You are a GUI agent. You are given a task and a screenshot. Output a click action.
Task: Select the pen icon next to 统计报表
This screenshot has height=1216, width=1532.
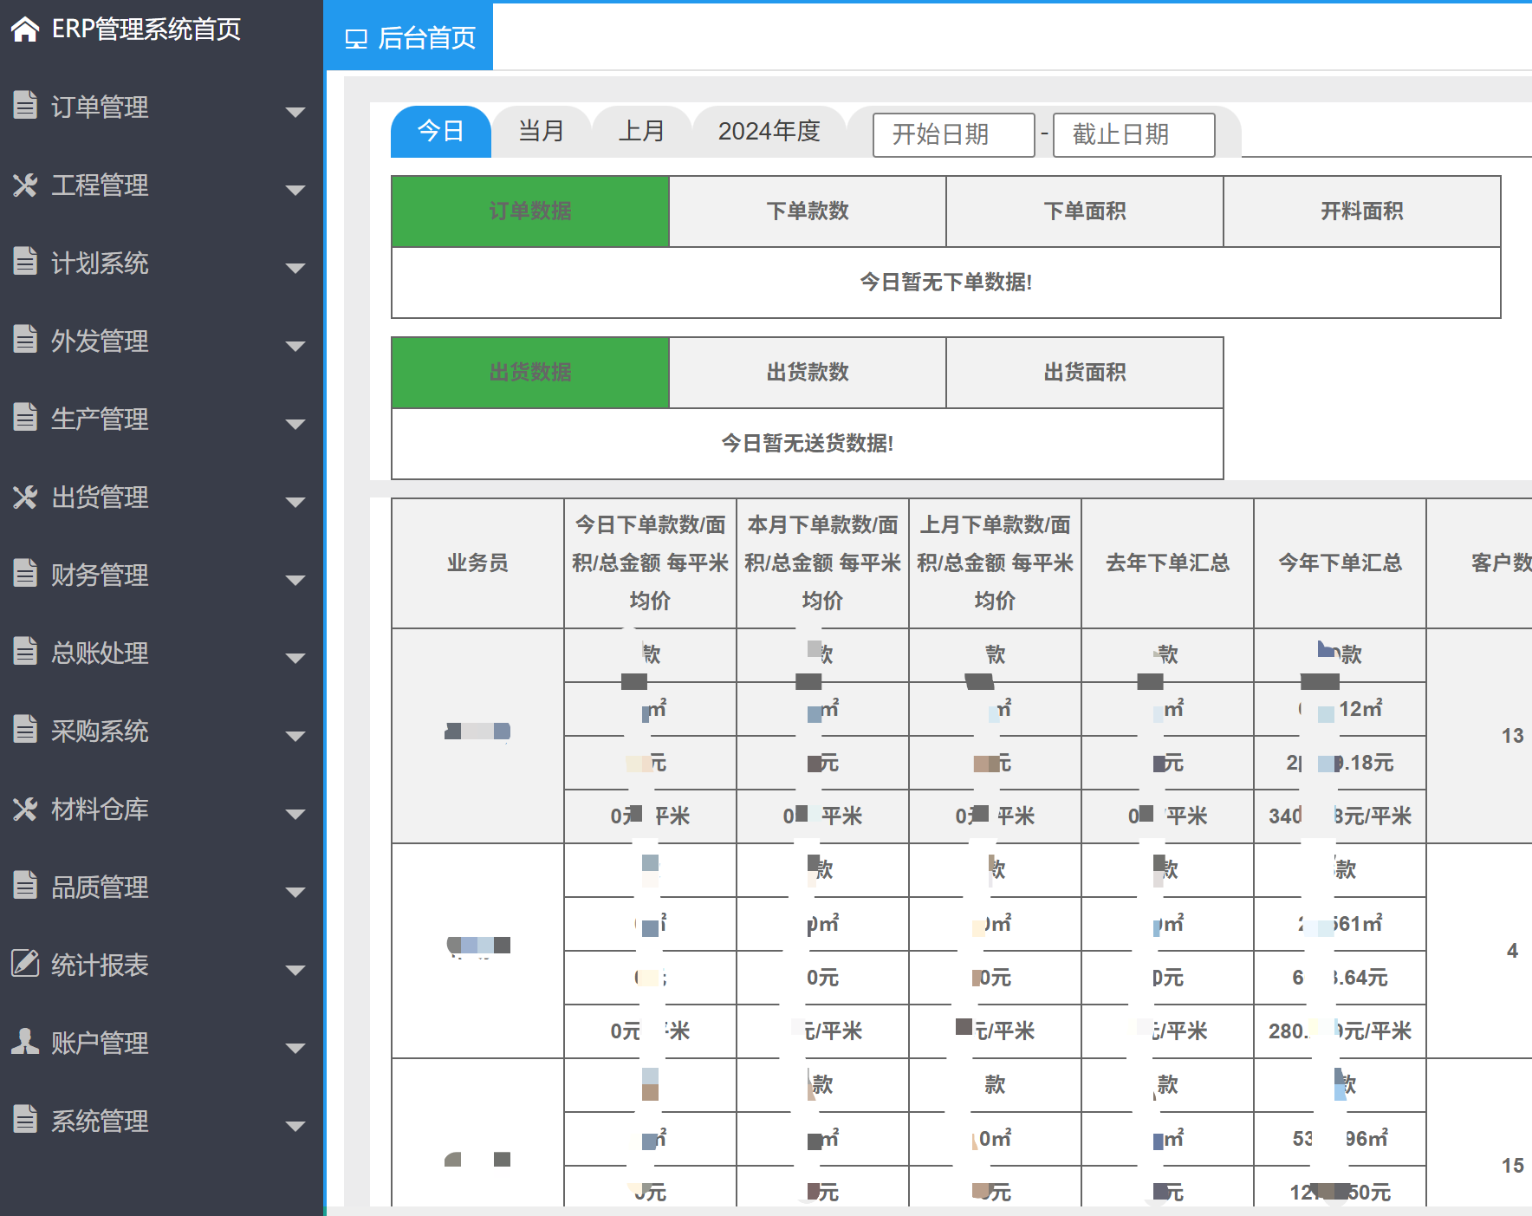[x=25, y=965]
